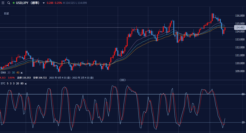Click the 116.000 price axis label
The image size is (246, 133).
(240, 16)
